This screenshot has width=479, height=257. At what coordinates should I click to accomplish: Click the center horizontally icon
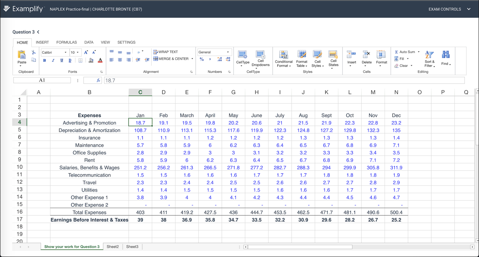(120, 60)
